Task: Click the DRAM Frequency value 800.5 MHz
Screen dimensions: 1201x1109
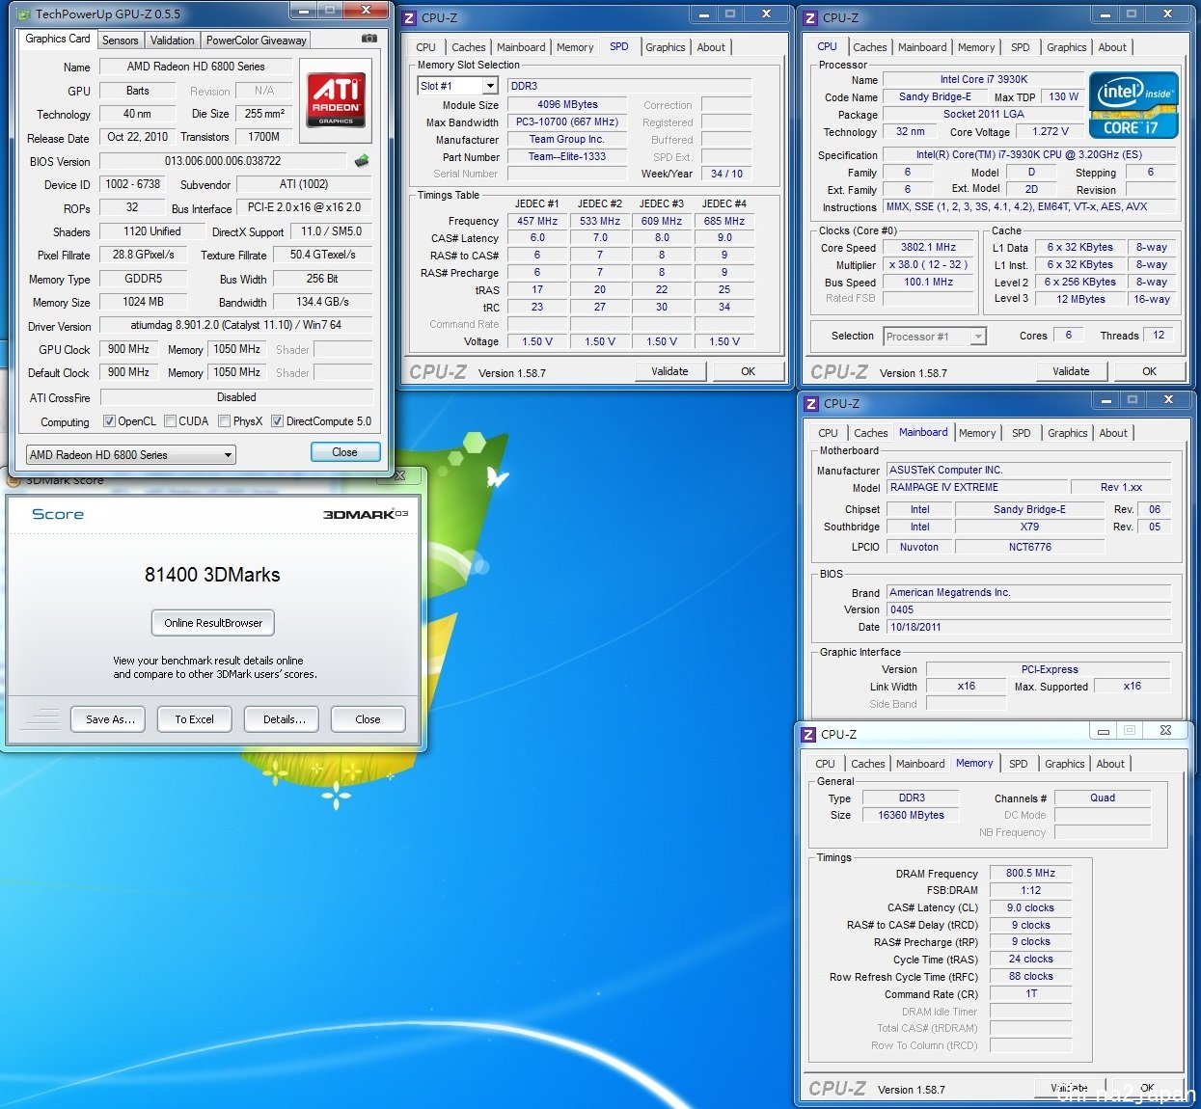Action: (1030, 873)
